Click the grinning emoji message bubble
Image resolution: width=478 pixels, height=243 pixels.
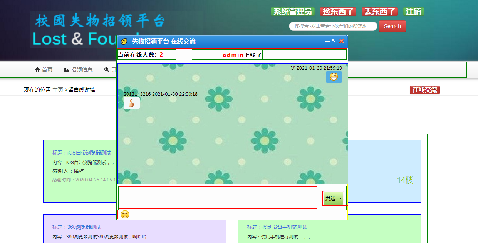click(334, 77)
